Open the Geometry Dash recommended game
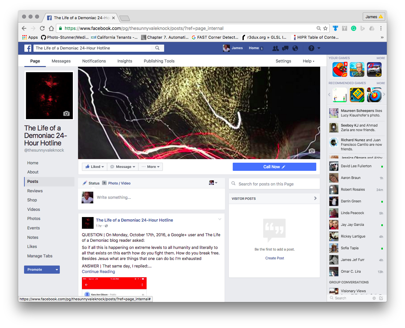 point(357,95)
